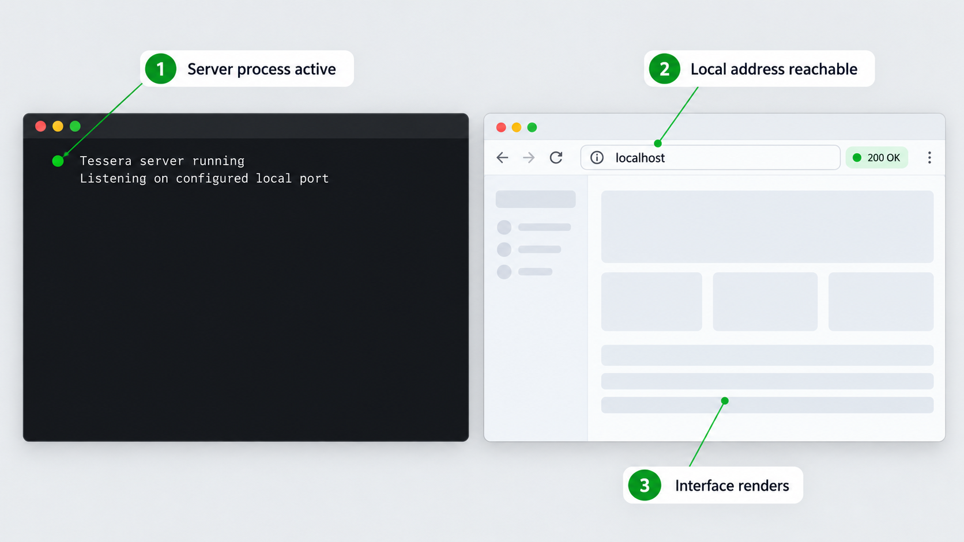Click the localhost address bar
Viewport: 964px width, 542px height.
710,158
